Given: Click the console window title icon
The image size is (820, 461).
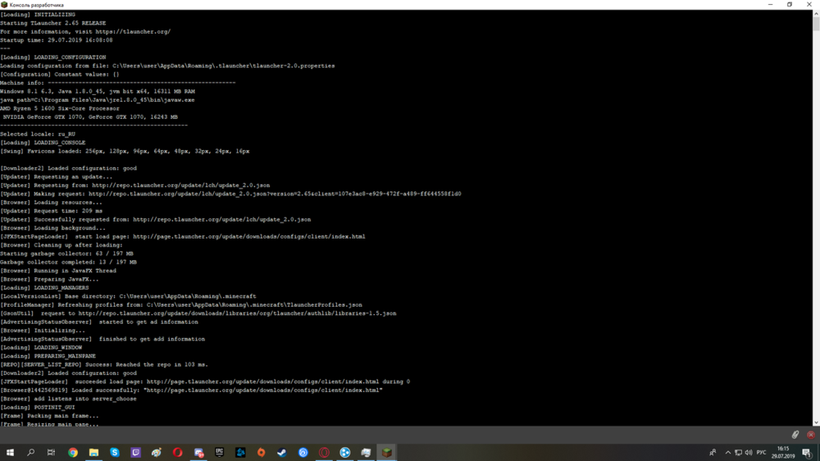Looking at the screenshot, I should coord(4,5).
